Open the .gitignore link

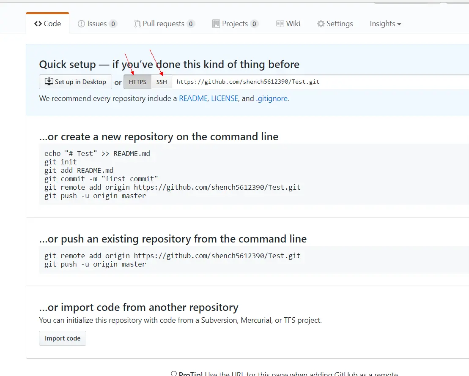pos(272,98)
